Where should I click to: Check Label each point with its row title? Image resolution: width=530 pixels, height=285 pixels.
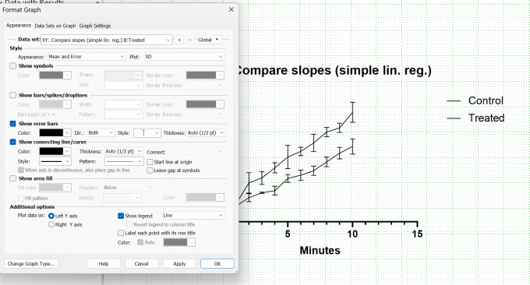(x=121, y=233)
